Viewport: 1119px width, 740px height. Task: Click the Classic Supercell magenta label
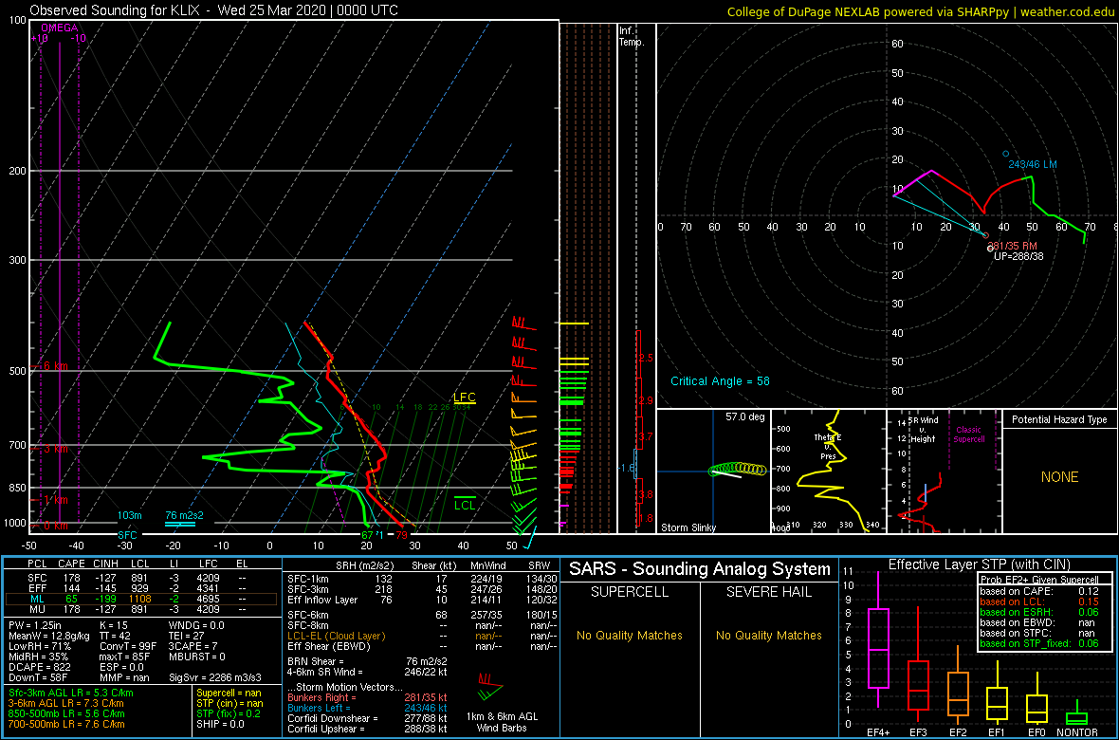(968, 435)
